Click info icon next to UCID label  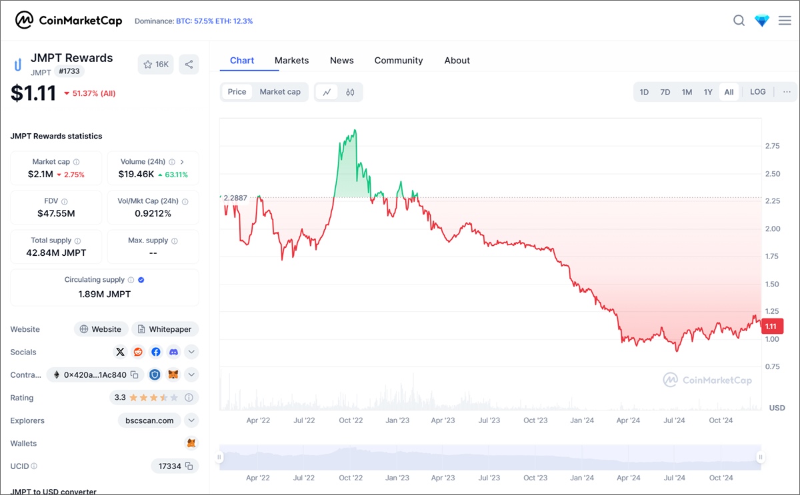[34, 466]
